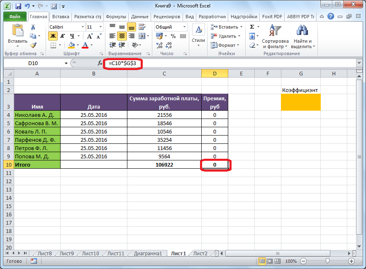
Task: Select the orange coefficient cell G3
Action: 300,102
